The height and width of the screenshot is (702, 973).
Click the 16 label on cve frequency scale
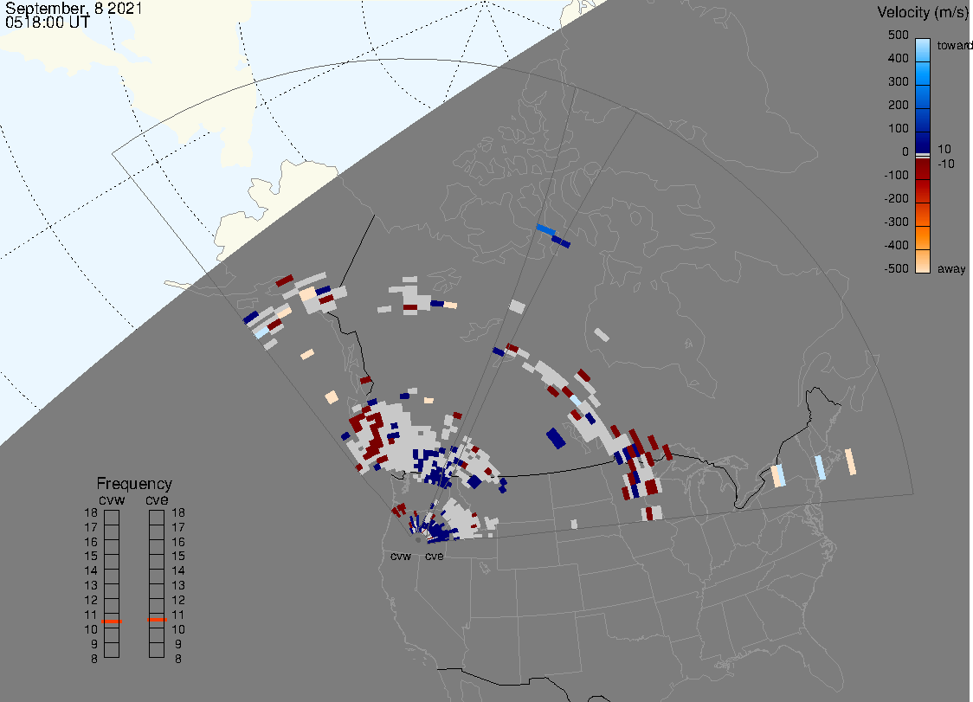click(x=178, y=542)
